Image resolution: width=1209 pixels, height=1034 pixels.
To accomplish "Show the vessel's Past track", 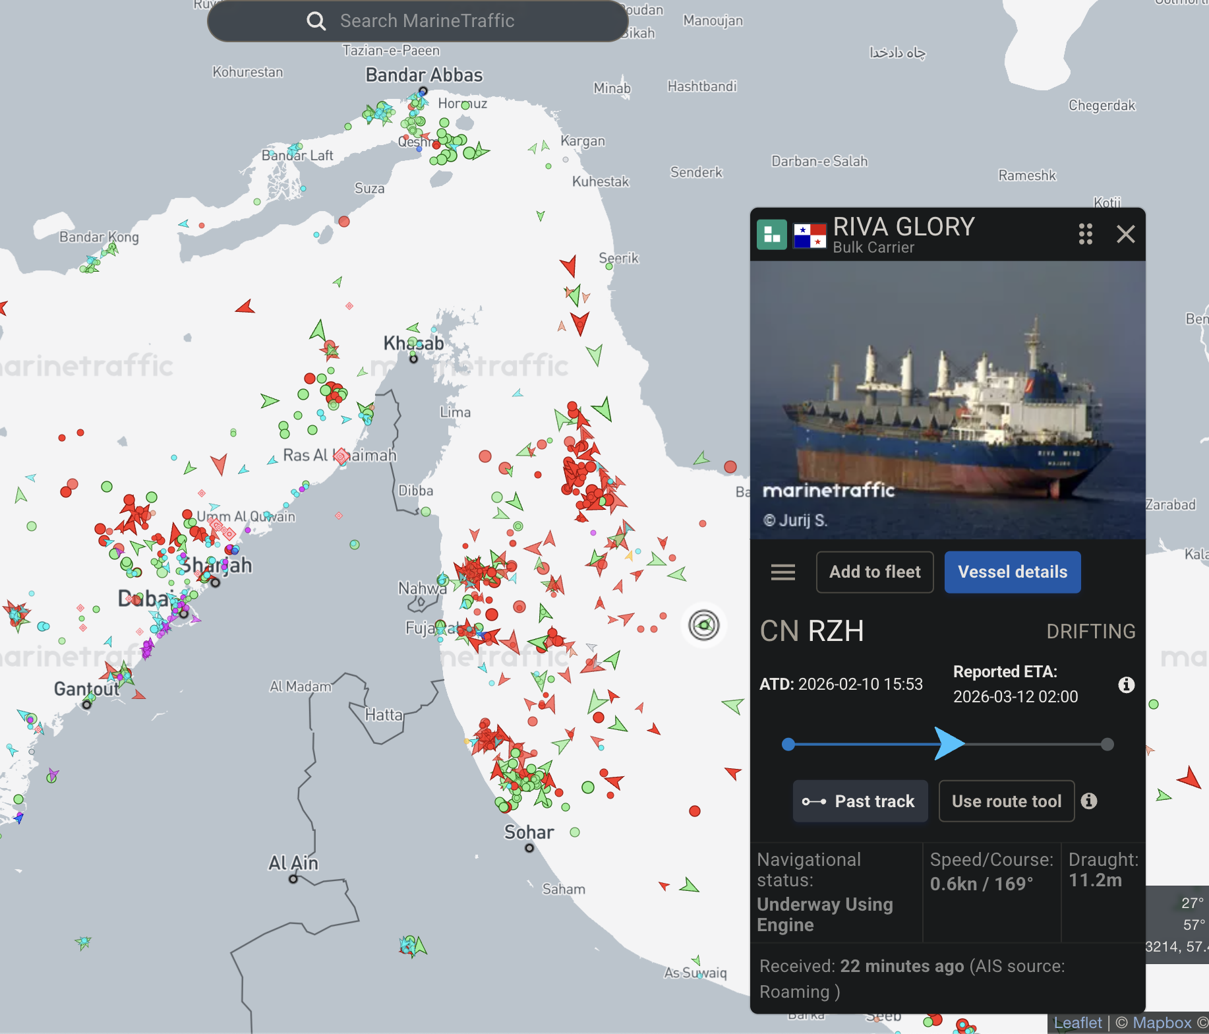I will point(860,801).
